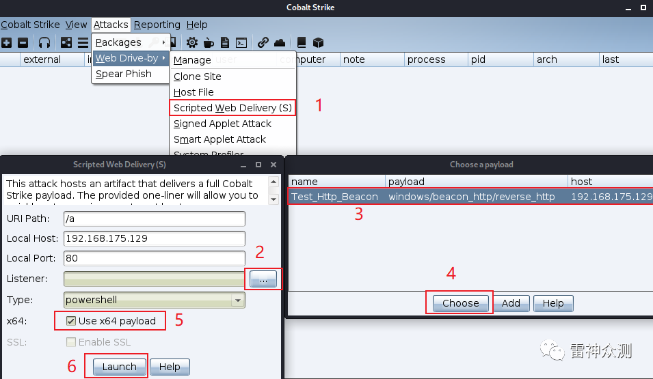
Task: Click Help in the Choose a payload dialog
Action: pos(553,303)
